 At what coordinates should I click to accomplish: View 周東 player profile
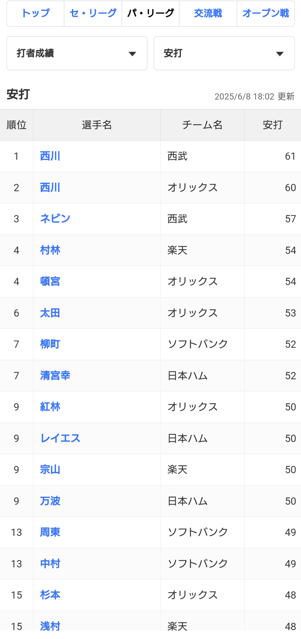(x=50, y=532)
